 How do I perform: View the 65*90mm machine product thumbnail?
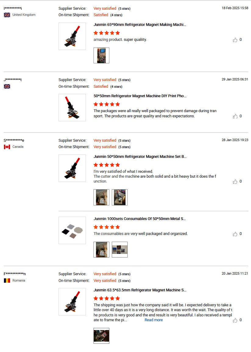pos(72,36)
